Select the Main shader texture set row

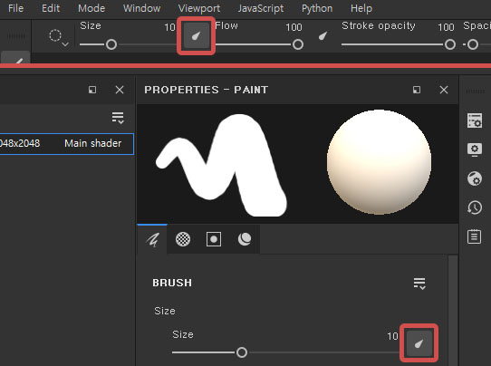click(66, 144)
